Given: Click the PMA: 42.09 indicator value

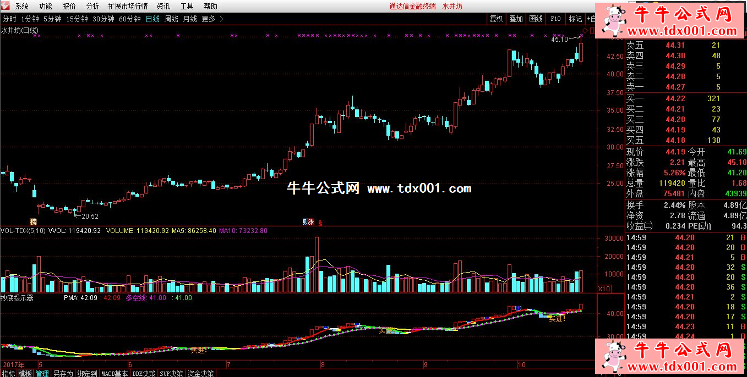Looking at the screenshot, I should click(x=80, y=298).
